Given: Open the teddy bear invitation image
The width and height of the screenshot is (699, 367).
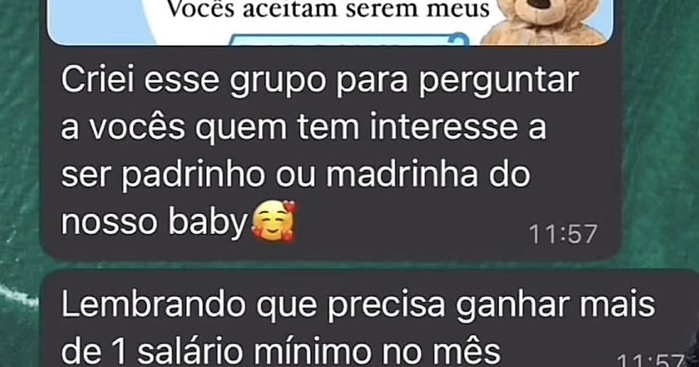Looking at the screenshot, I should 330,22.
